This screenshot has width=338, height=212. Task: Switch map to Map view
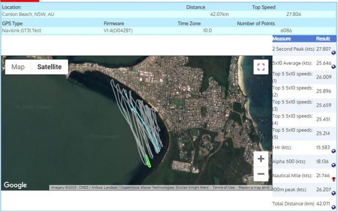click(x=18, y=67)
